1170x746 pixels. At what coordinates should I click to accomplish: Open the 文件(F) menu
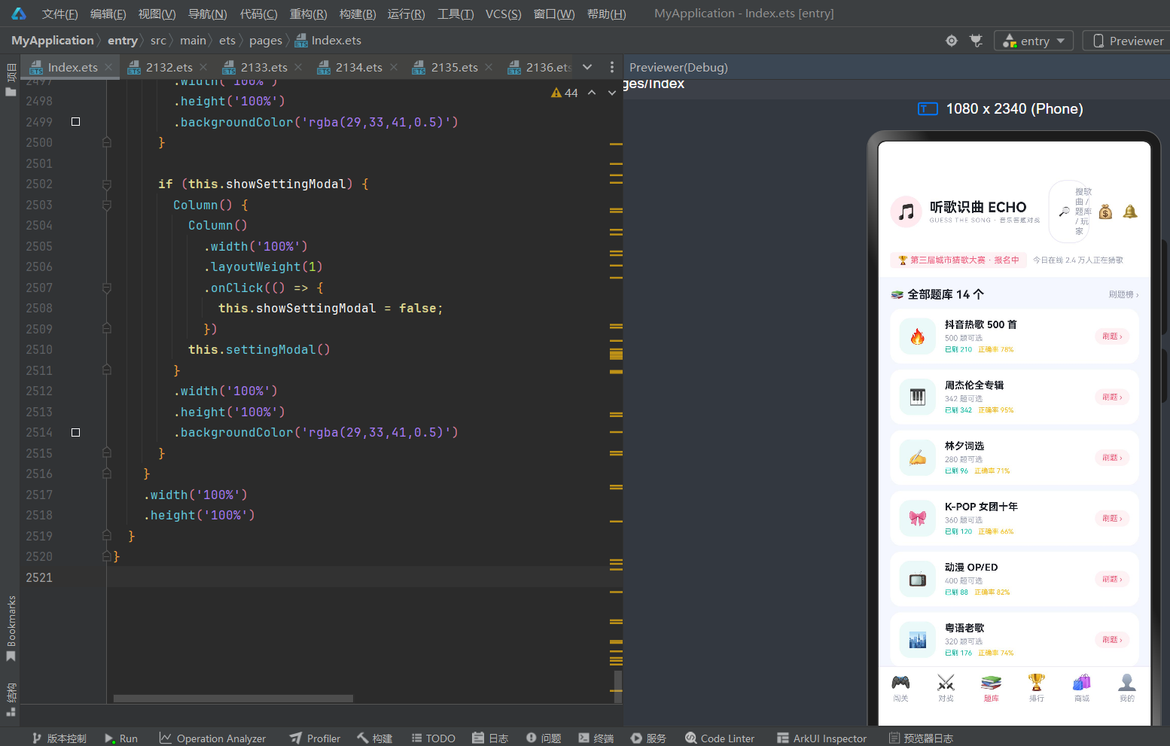pos(59,14)
